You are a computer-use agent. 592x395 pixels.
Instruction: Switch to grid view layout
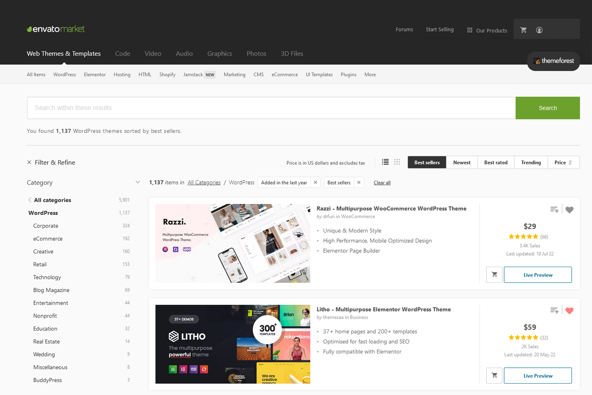(397, 162)
